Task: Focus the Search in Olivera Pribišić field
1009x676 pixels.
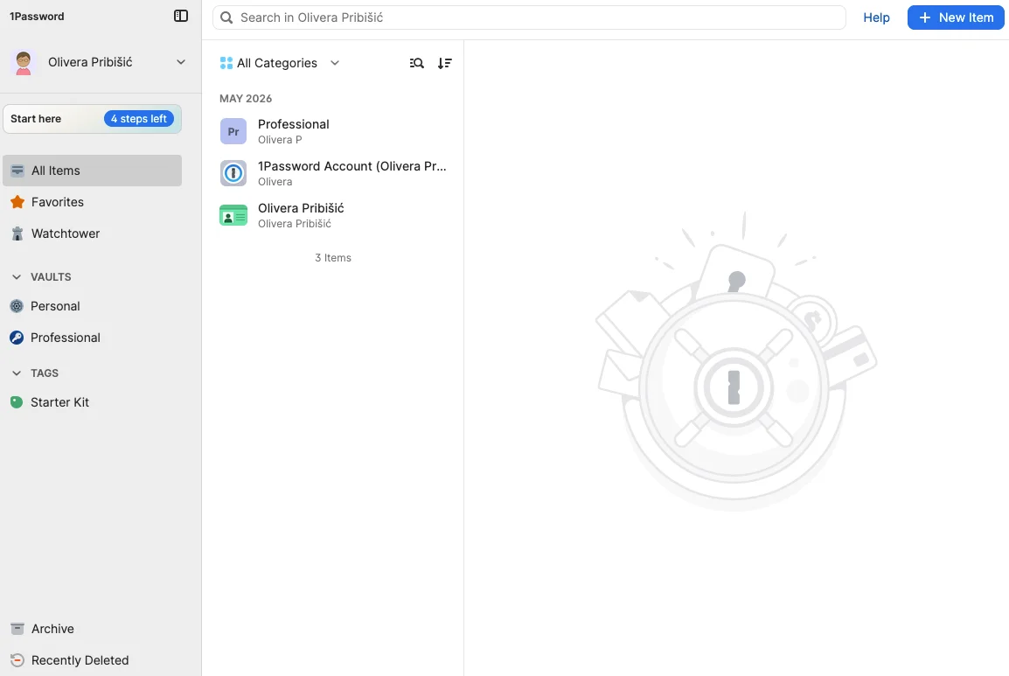Action: point(529,17)
